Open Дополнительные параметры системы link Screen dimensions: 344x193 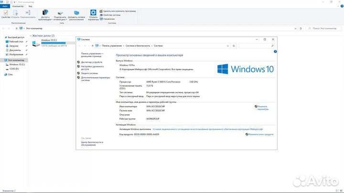pos(96,79)
